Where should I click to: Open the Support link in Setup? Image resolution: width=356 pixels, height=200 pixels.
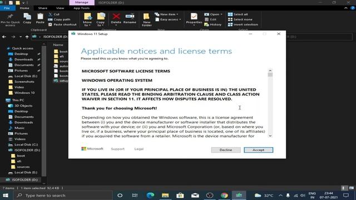pyautogui.click(x=117, y=149)
